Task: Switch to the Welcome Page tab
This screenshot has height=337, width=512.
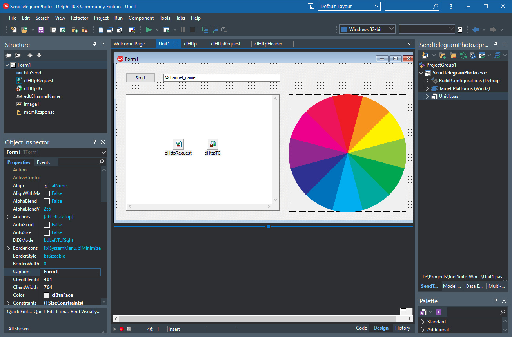Action: [129, 44]
